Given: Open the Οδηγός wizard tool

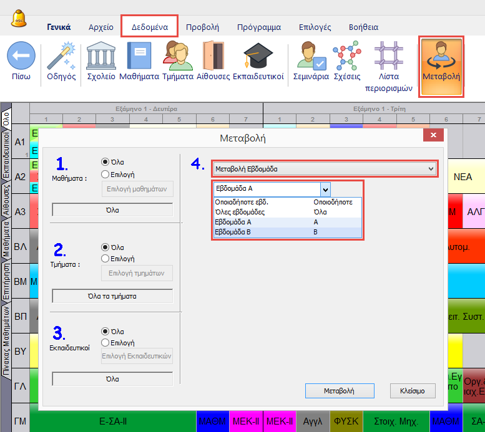Looking at the screenshot, I should 61,58.
